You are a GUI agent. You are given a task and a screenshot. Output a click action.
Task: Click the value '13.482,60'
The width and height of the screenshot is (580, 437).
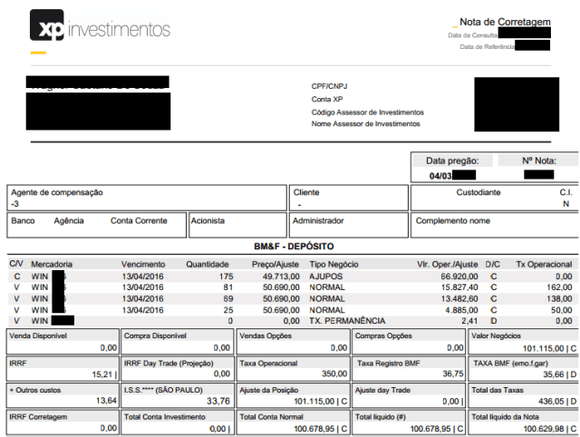[x=459, y=298]
